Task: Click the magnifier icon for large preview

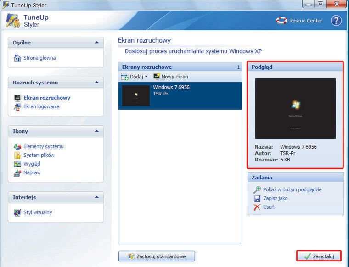Action: tap(257, 189)
